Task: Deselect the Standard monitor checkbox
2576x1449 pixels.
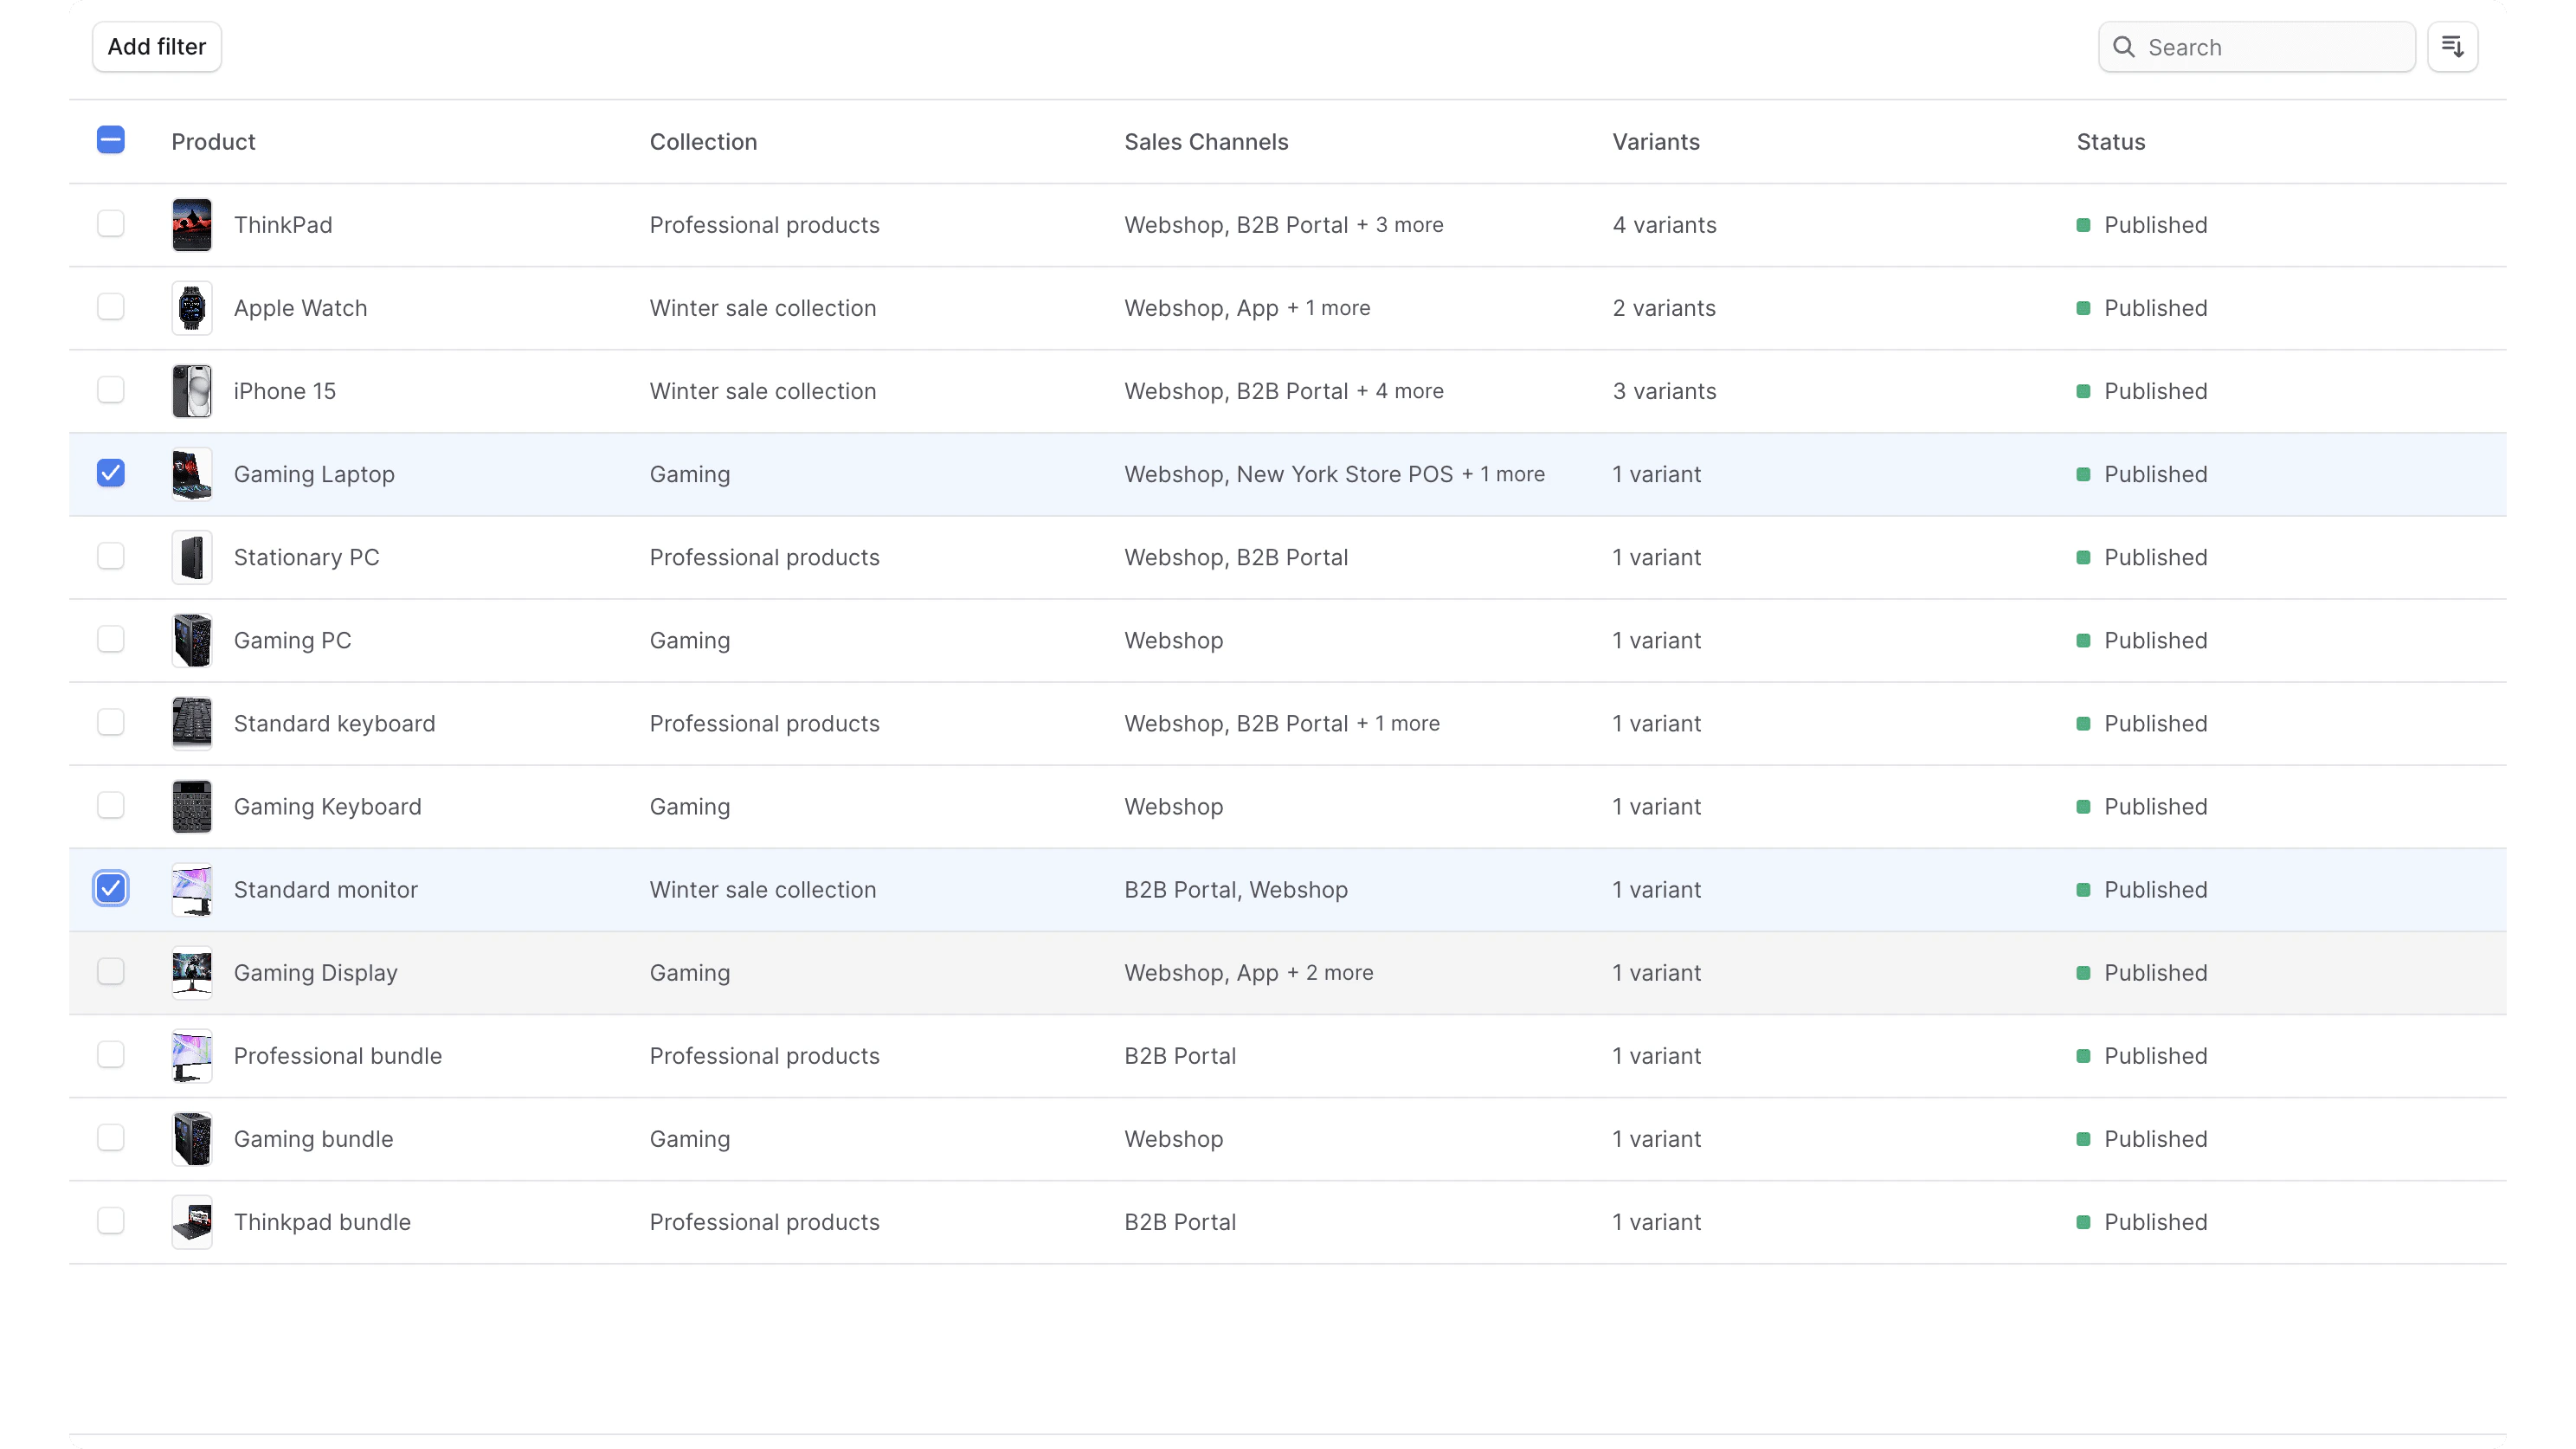Action: [111, 888]
